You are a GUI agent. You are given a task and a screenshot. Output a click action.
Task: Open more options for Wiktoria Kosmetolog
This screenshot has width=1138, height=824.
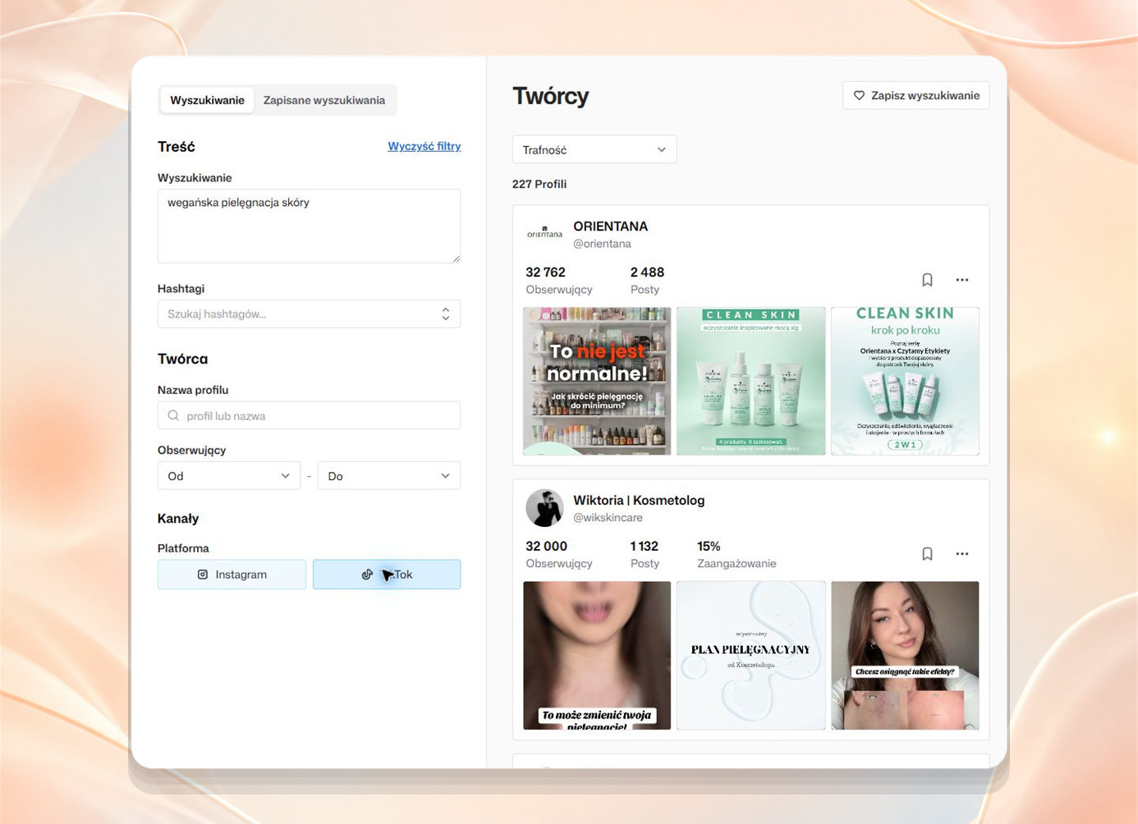click(962, 554)
